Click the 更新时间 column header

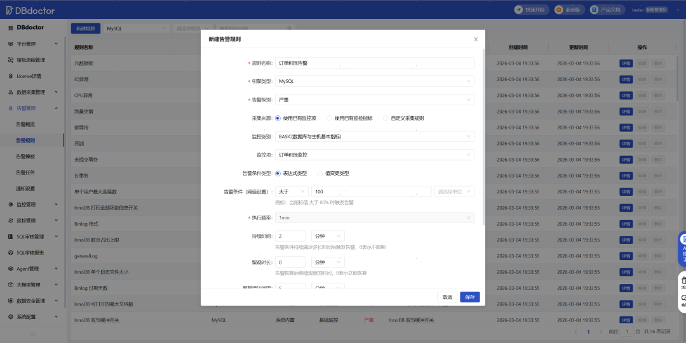(579, 47)
